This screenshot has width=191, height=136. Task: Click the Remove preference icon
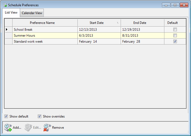[x=47, y=128]
